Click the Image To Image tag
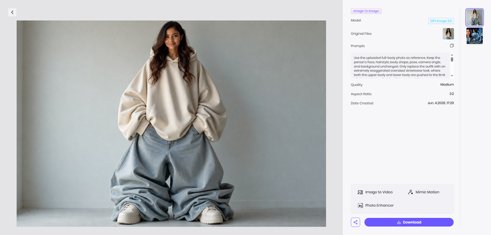491x235 pixels. click(x=366, y=11)
